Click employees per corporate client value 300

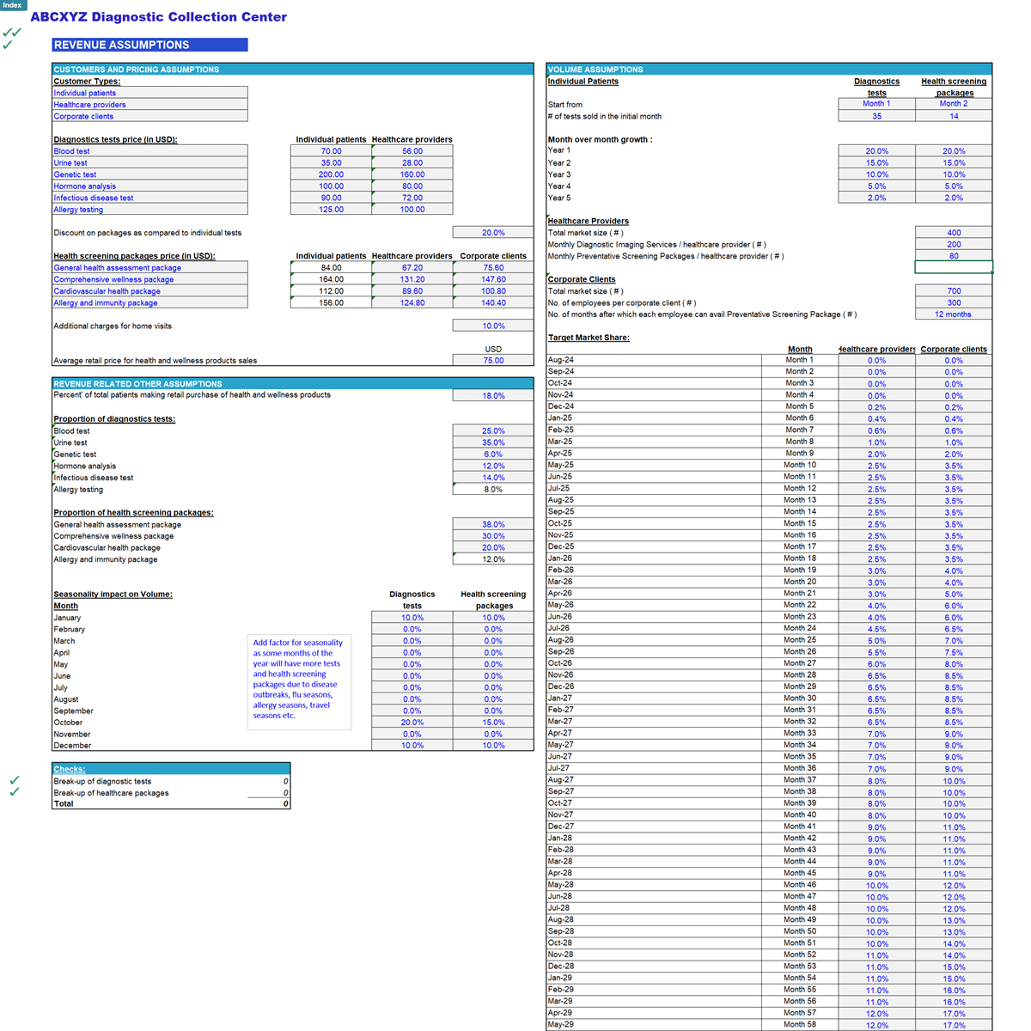[x=954, y=302]
